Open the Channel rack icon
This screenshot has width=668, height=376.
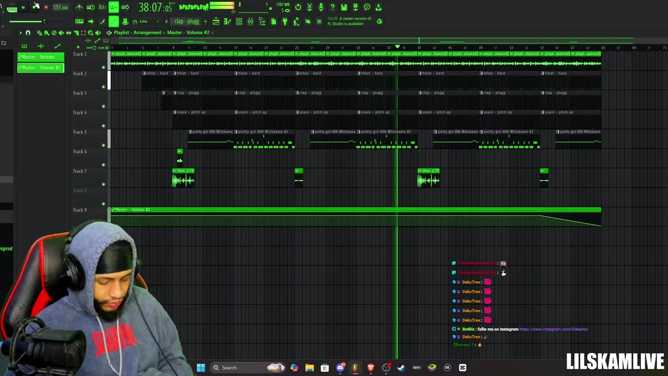(x=239, y=21)
